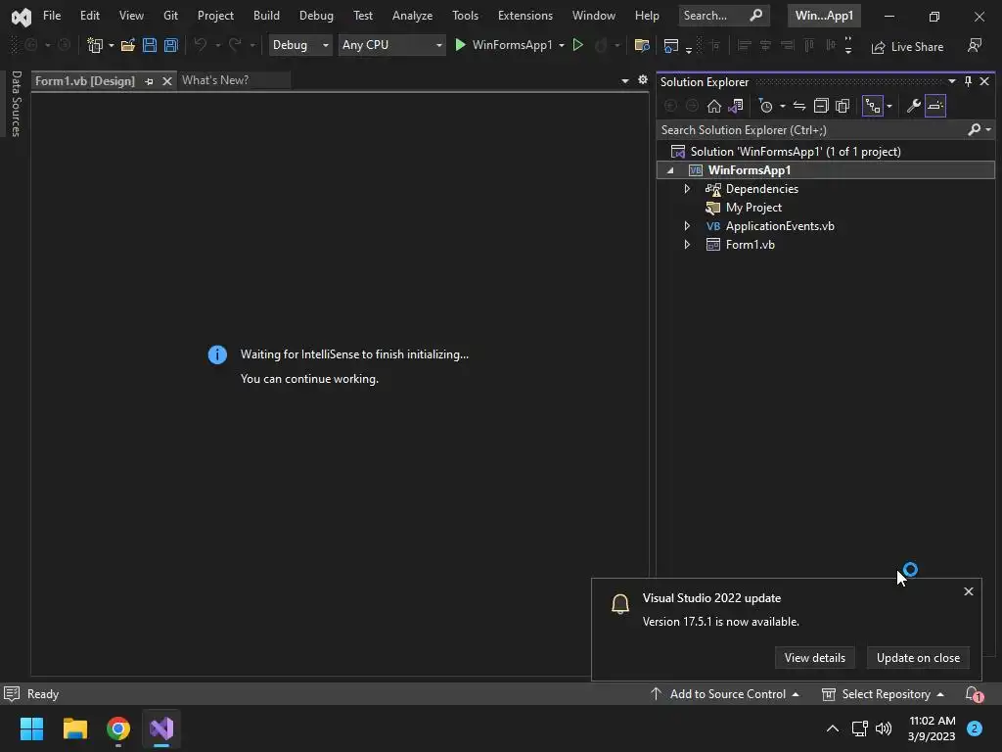Pin the Solution Explorer panel
Screen dimensions: 1002x752
968,82
